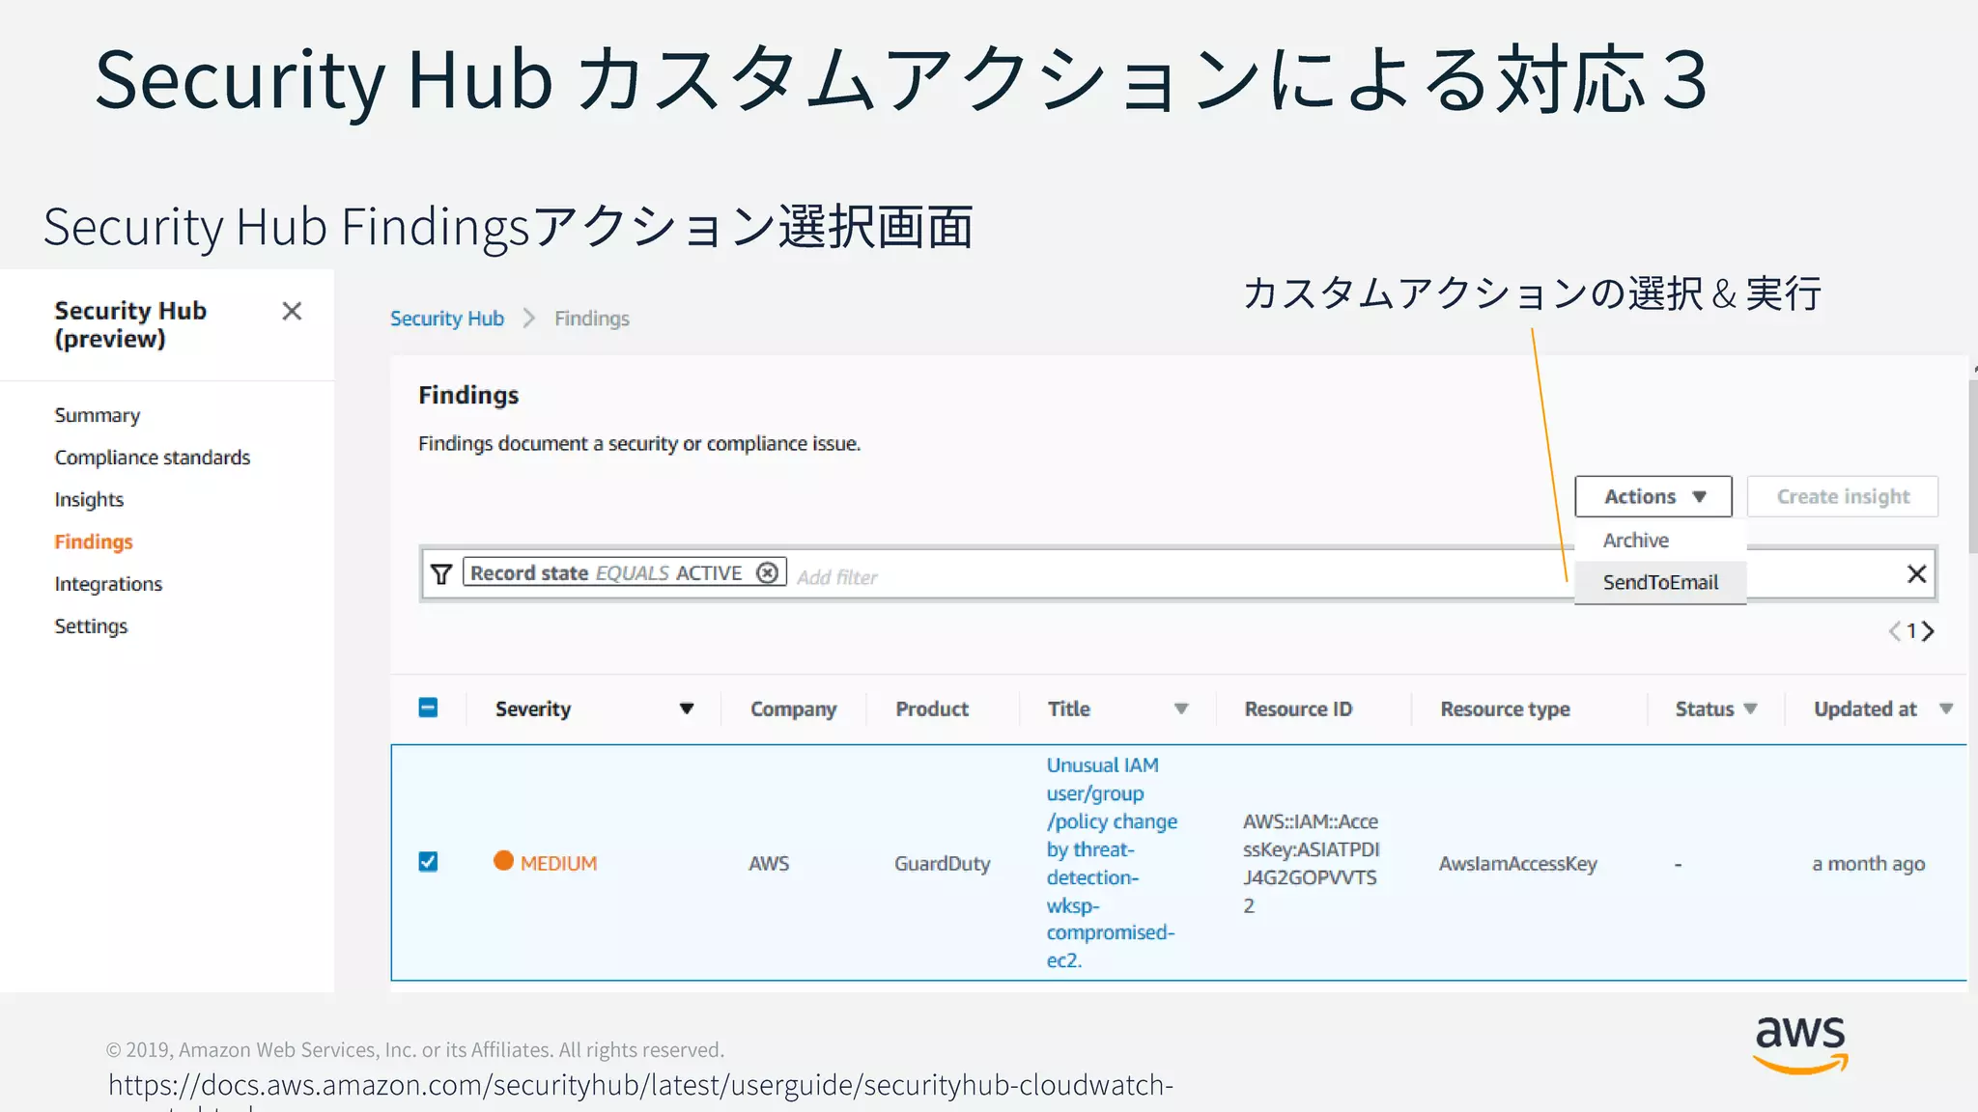Remove the Record state ACTIVE filter chip
The height and width of the screenshot is (1112, 1978).
coord(767,573)
